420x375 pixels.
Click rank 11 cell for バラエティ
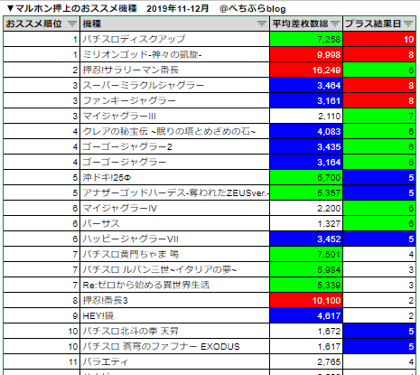click(42, 361)
